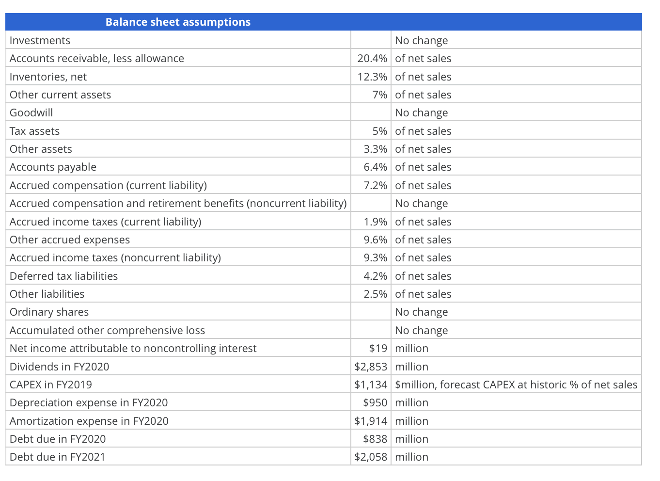660x481 pixels.
Task: Click the 6.4% value cell
Action: click(371, 167)
